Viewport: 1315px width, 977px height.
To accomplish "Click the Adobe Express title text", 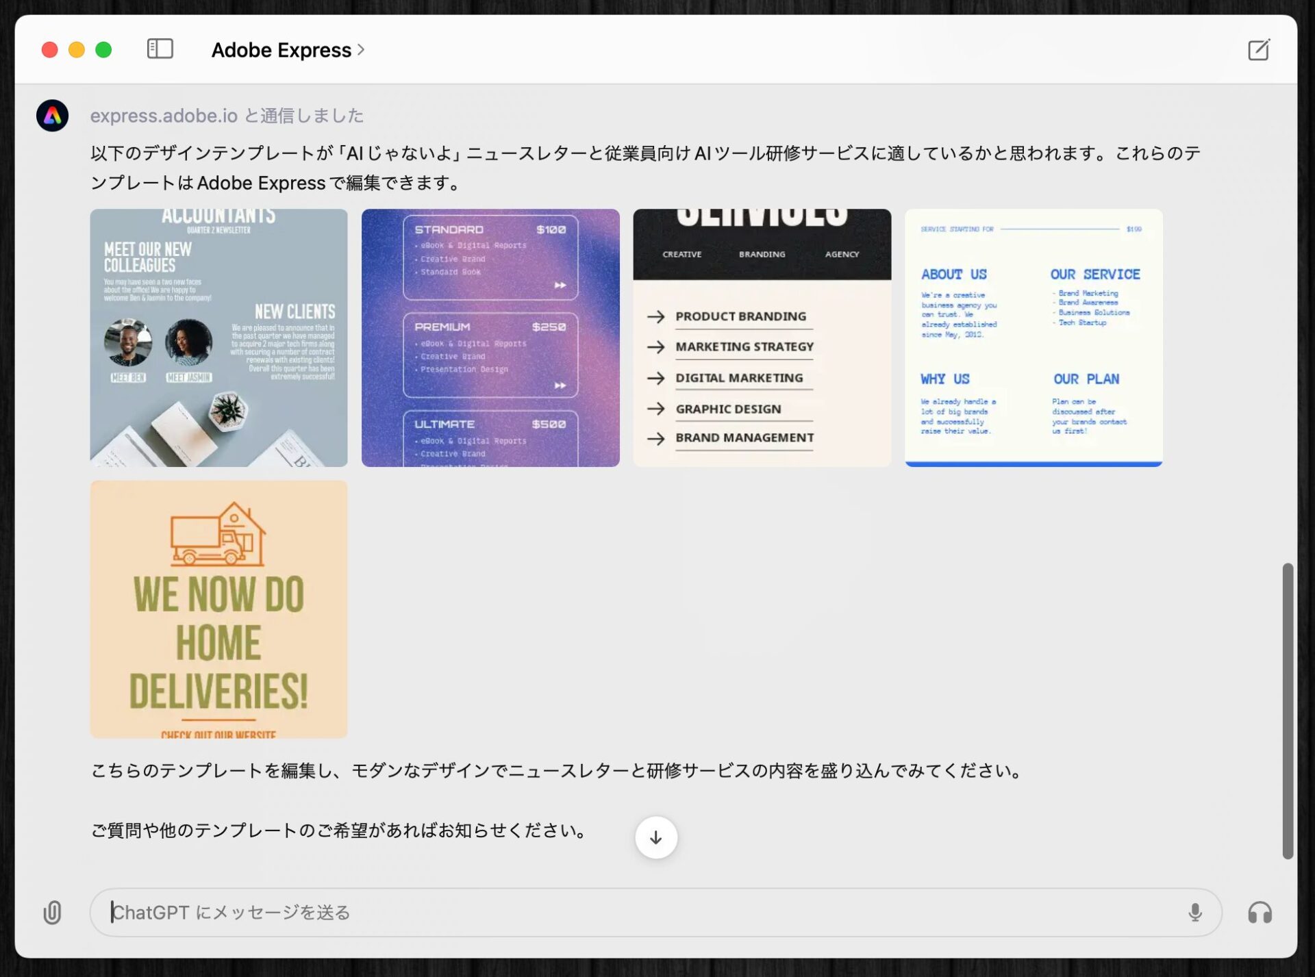I will (x=281, y=50).
